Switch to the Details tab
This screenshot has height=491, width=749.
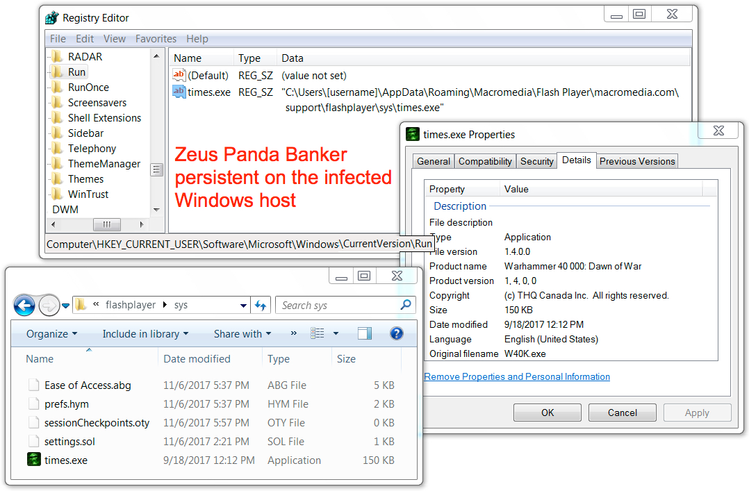[x=576, y=160]
